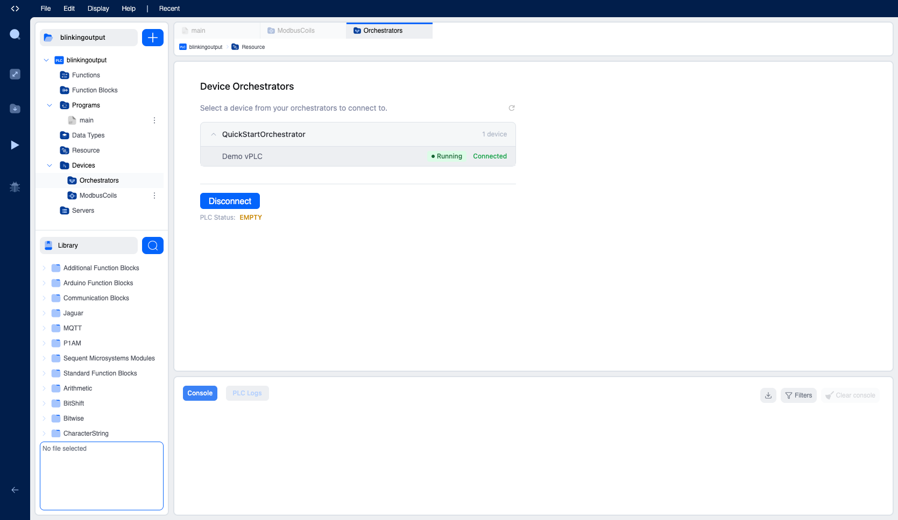The height and width of the screenshot is (520, 898).
Task: Click the Function Blocks folder icon
Action: [x=65, y=90]
